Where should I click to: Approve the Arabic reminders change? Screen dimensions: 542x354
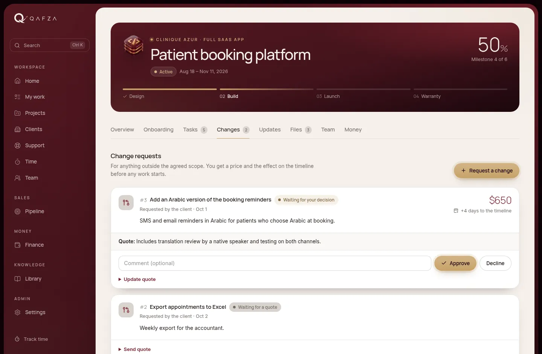click(x=455, y=263)
